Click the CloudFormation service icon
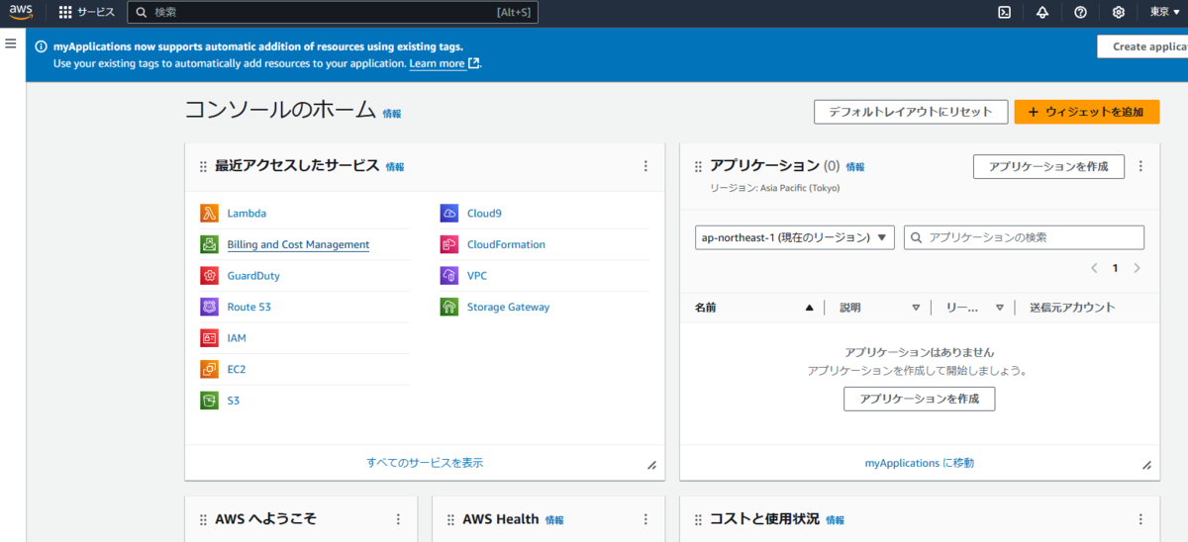The image size is (1188, 542). (449, 244)
